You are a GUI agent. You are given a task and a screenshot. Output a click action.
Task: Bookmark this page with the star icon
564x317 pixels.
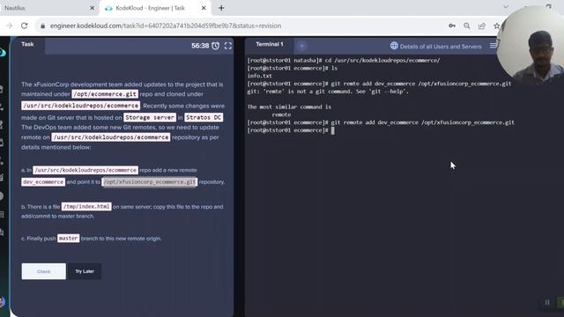coord(496,26)
